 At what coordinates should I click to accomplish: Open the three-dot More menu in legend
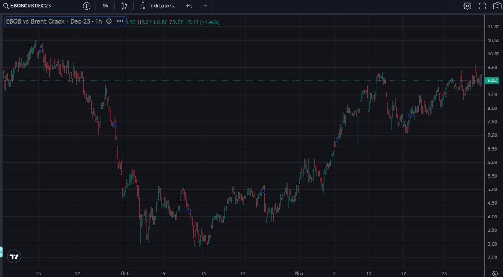pyautogui.click(x=120, y=21)
